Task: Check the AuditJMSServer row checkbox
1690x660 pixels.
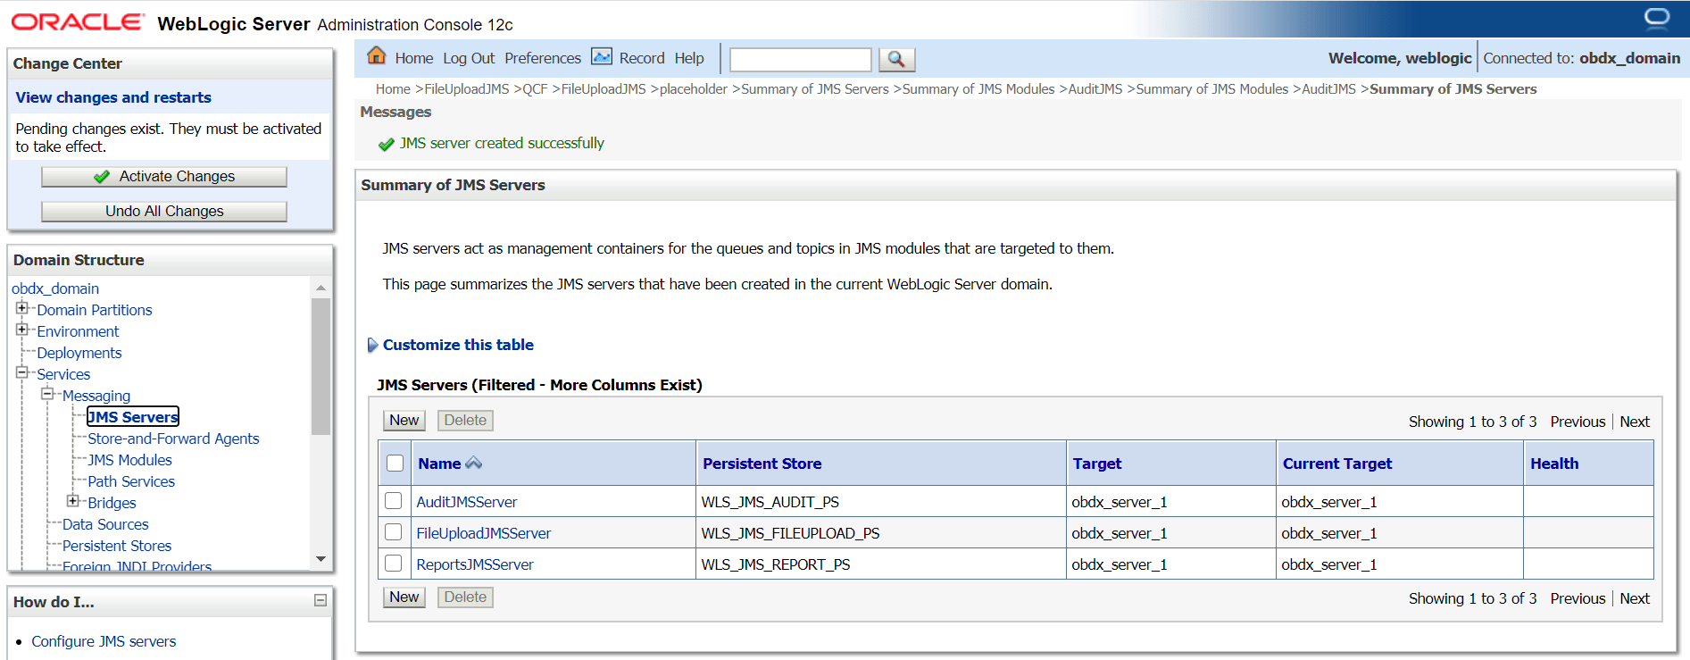Action: 394,501
